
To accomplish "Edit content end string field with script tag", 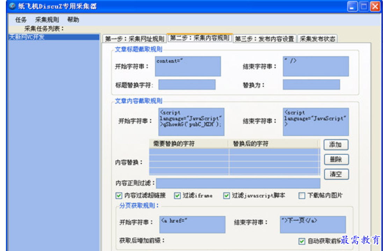I will (x=316, y=122).
